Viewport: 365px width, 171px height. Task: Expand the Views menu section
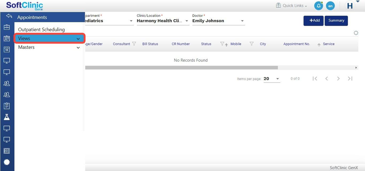point(49,39)
